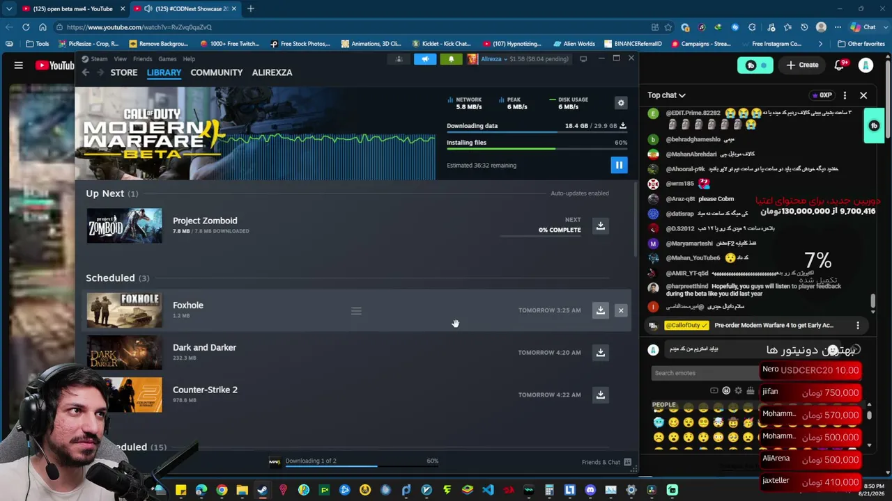Open Steam downloads settings gear
Image resolution: width=892 pixels, height=501 pixels.
pos(621,103)
